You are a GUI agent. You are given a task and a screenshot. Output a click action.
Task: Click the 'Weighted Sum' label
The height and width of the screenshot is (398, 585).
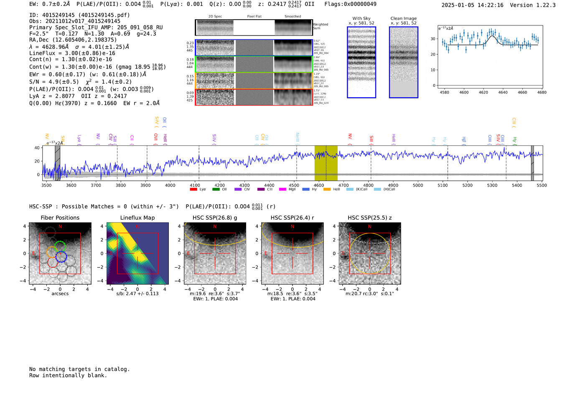tap(320, 26)
